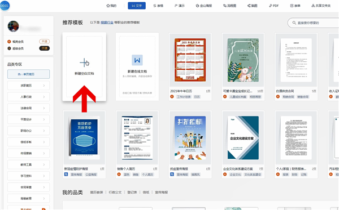The image size is (339, 210).
Task: Expand the 高等教育 category
Action: [29, 198]
